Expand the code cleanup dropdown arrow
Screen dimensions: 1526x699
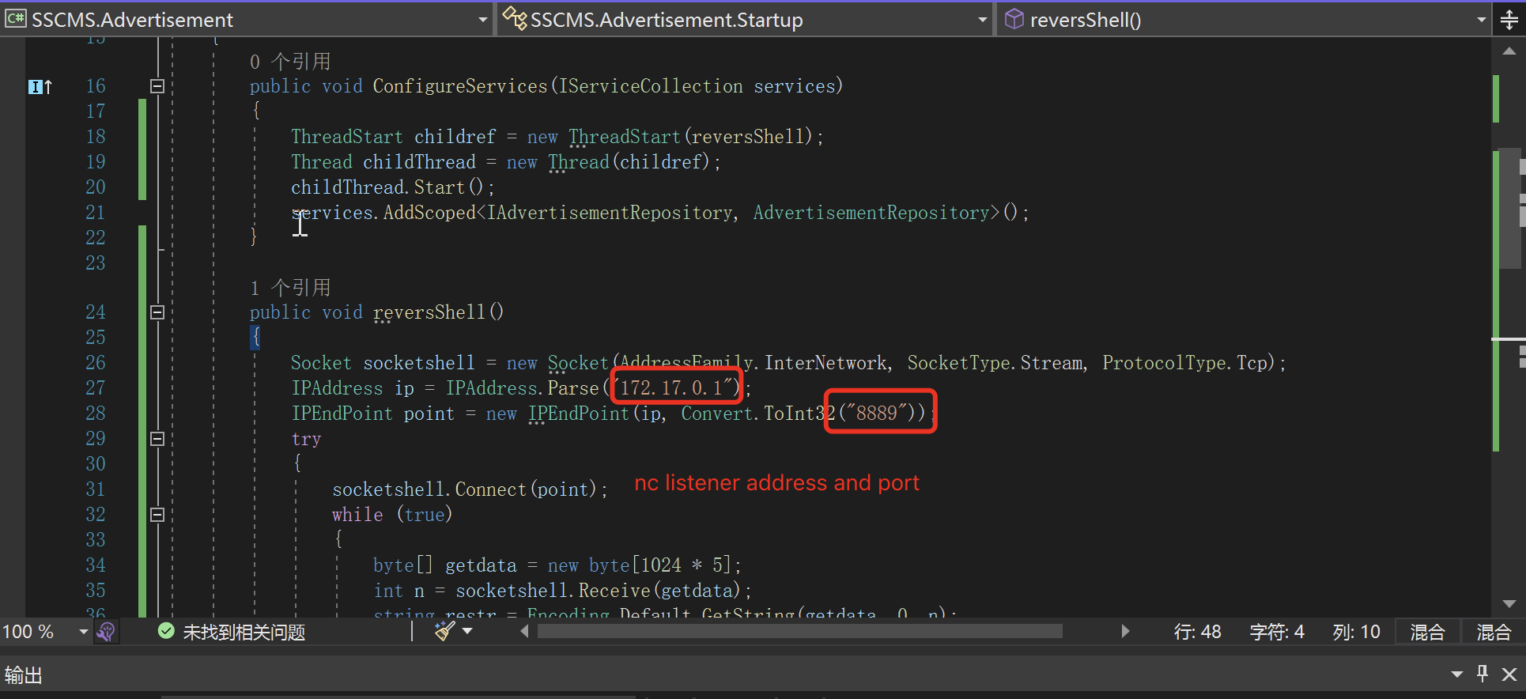467,631
